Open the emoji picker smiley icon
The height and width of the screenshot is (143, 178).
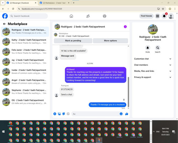pos(121,114)
